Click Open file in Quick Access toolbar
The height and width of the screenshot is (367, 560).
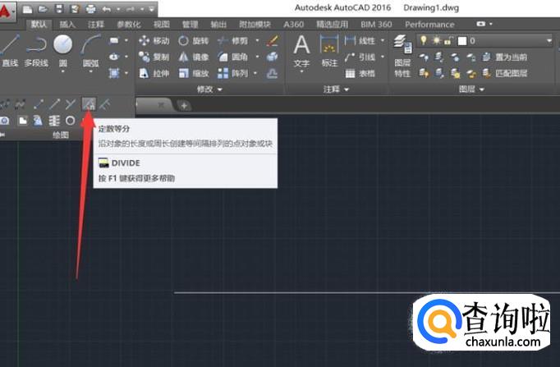point(44,9)
